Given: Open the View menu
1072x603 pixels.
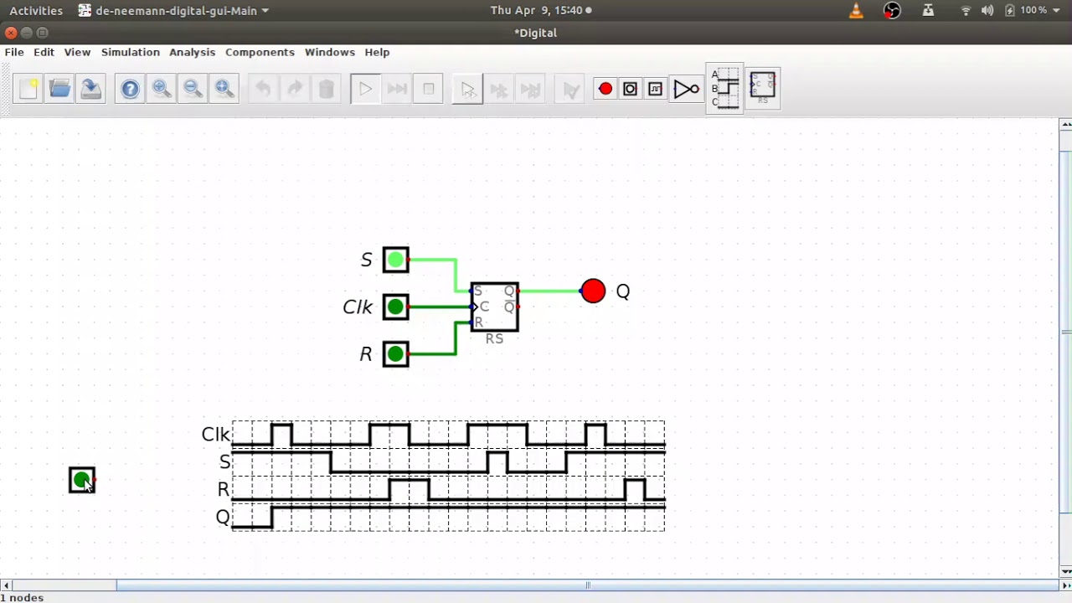Looking at the screenshot, I should pos(77,52).
